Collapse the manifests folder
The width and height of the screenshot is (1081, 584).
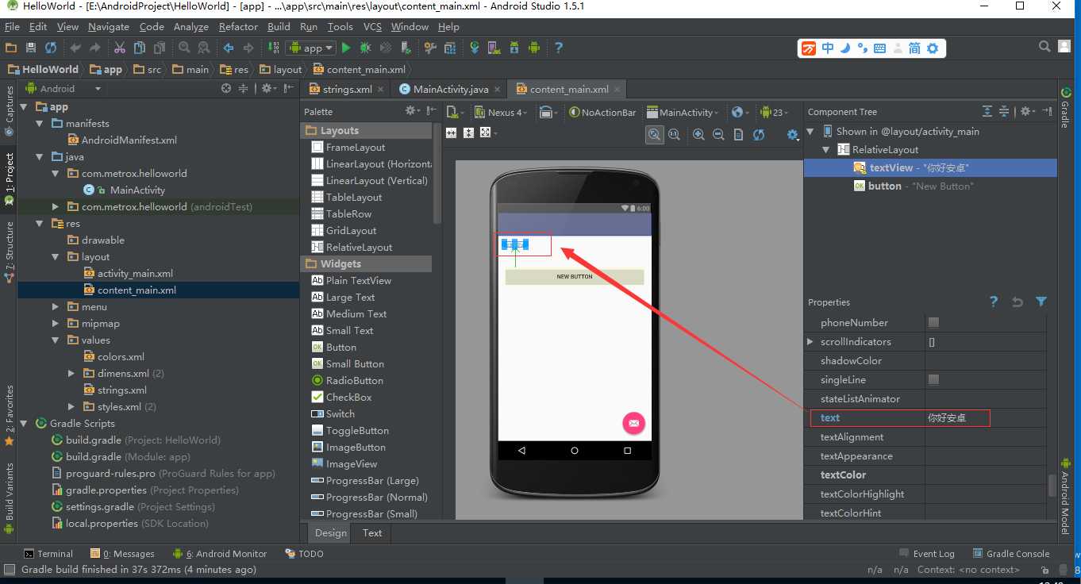click(40, 123)
